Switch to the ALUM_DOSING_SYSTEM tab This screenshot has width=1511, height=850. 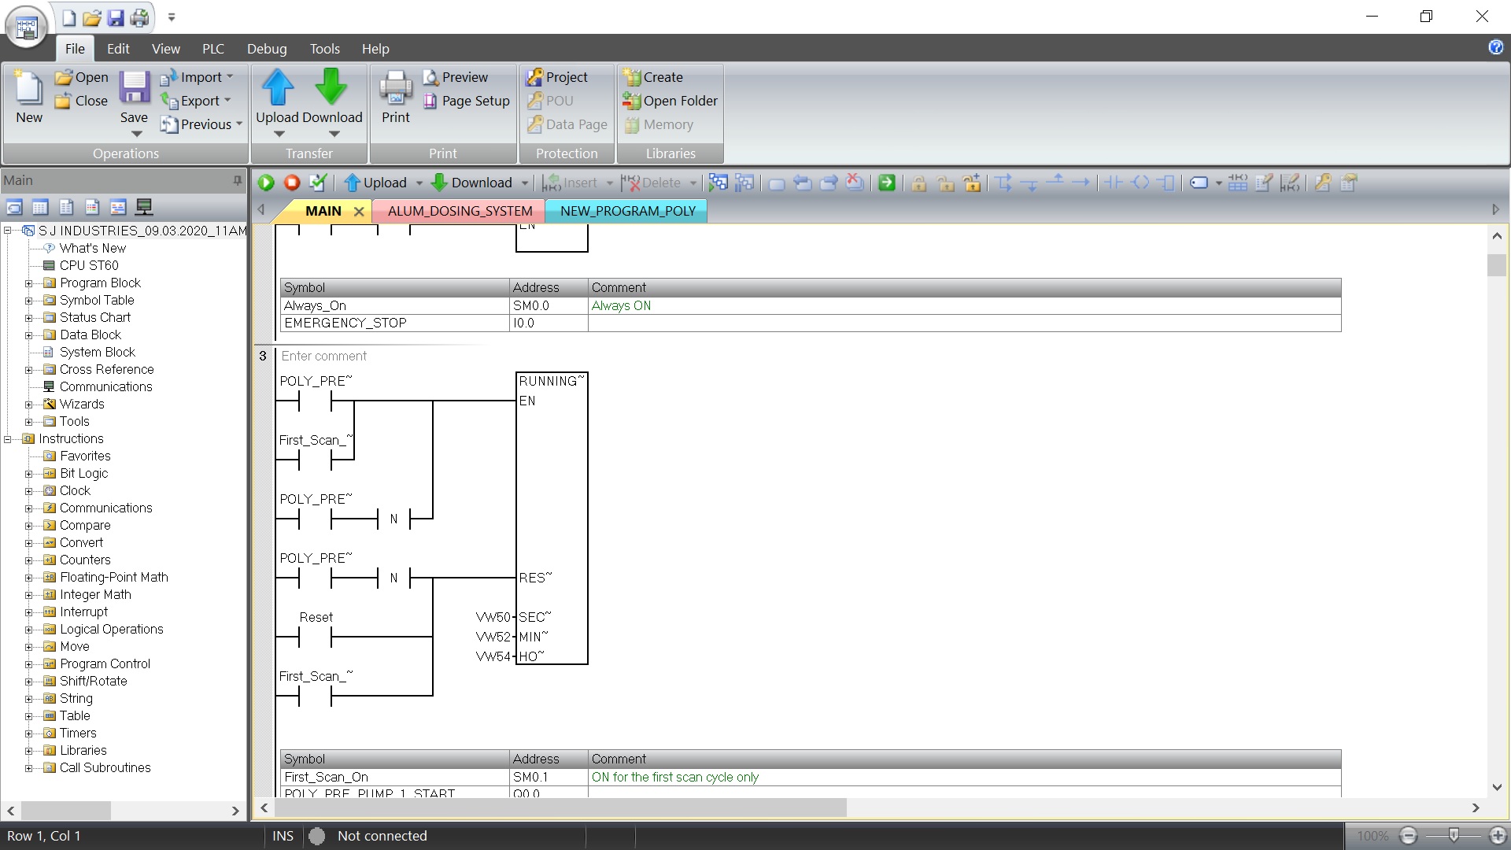[460, 211]
